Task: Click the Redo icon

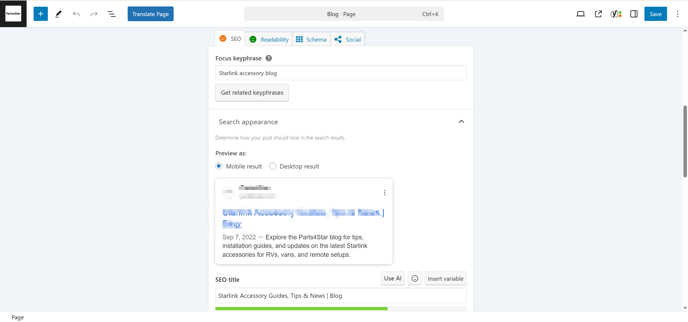Action: [x=94, y=14]
